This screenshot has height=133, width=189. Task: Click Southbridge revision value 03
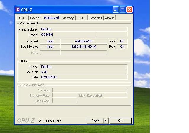pos(122,47)
